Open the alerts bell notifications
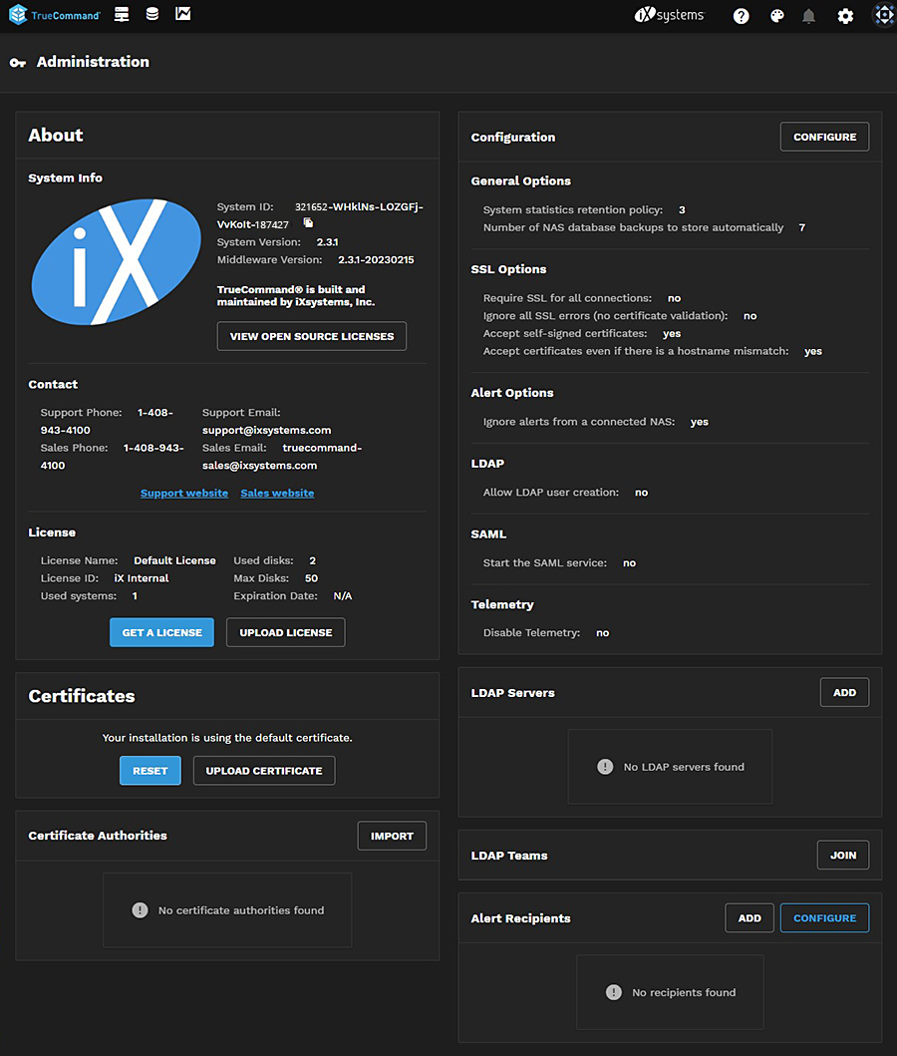This screenshot has height=1056, width=897. 809,16
